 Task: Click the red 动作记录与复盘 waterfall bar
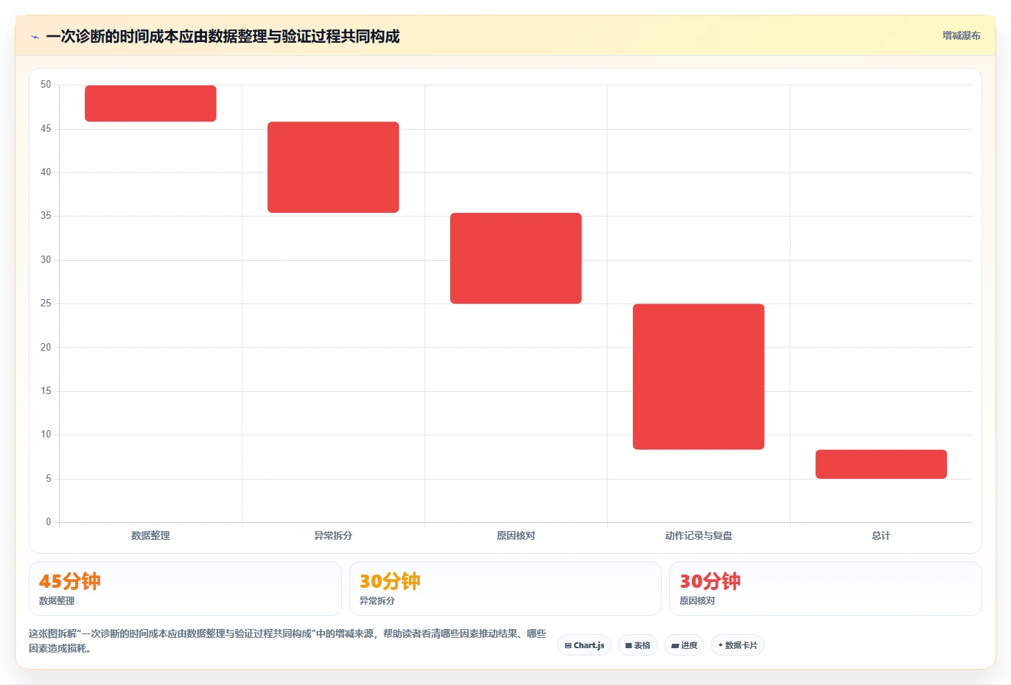699,376
